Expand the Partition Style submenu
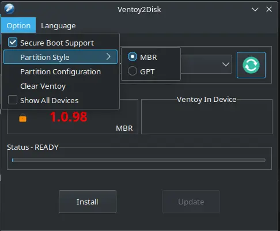The image size is (280, 231). click(60, 57)
